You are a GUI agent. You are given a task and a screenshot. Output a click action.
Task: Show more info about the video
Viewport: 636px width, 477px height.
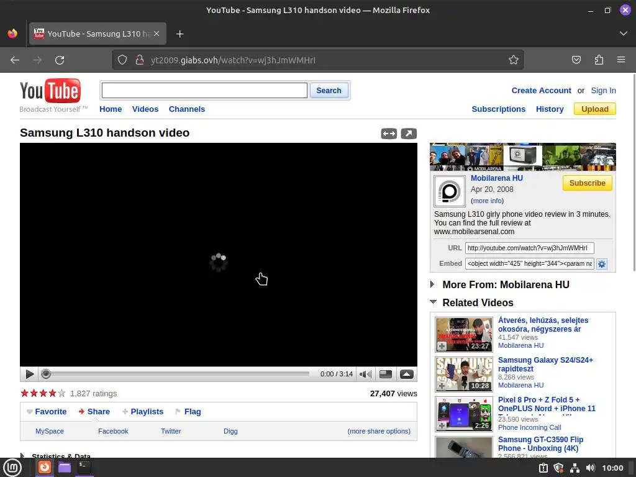coord(487,201)
